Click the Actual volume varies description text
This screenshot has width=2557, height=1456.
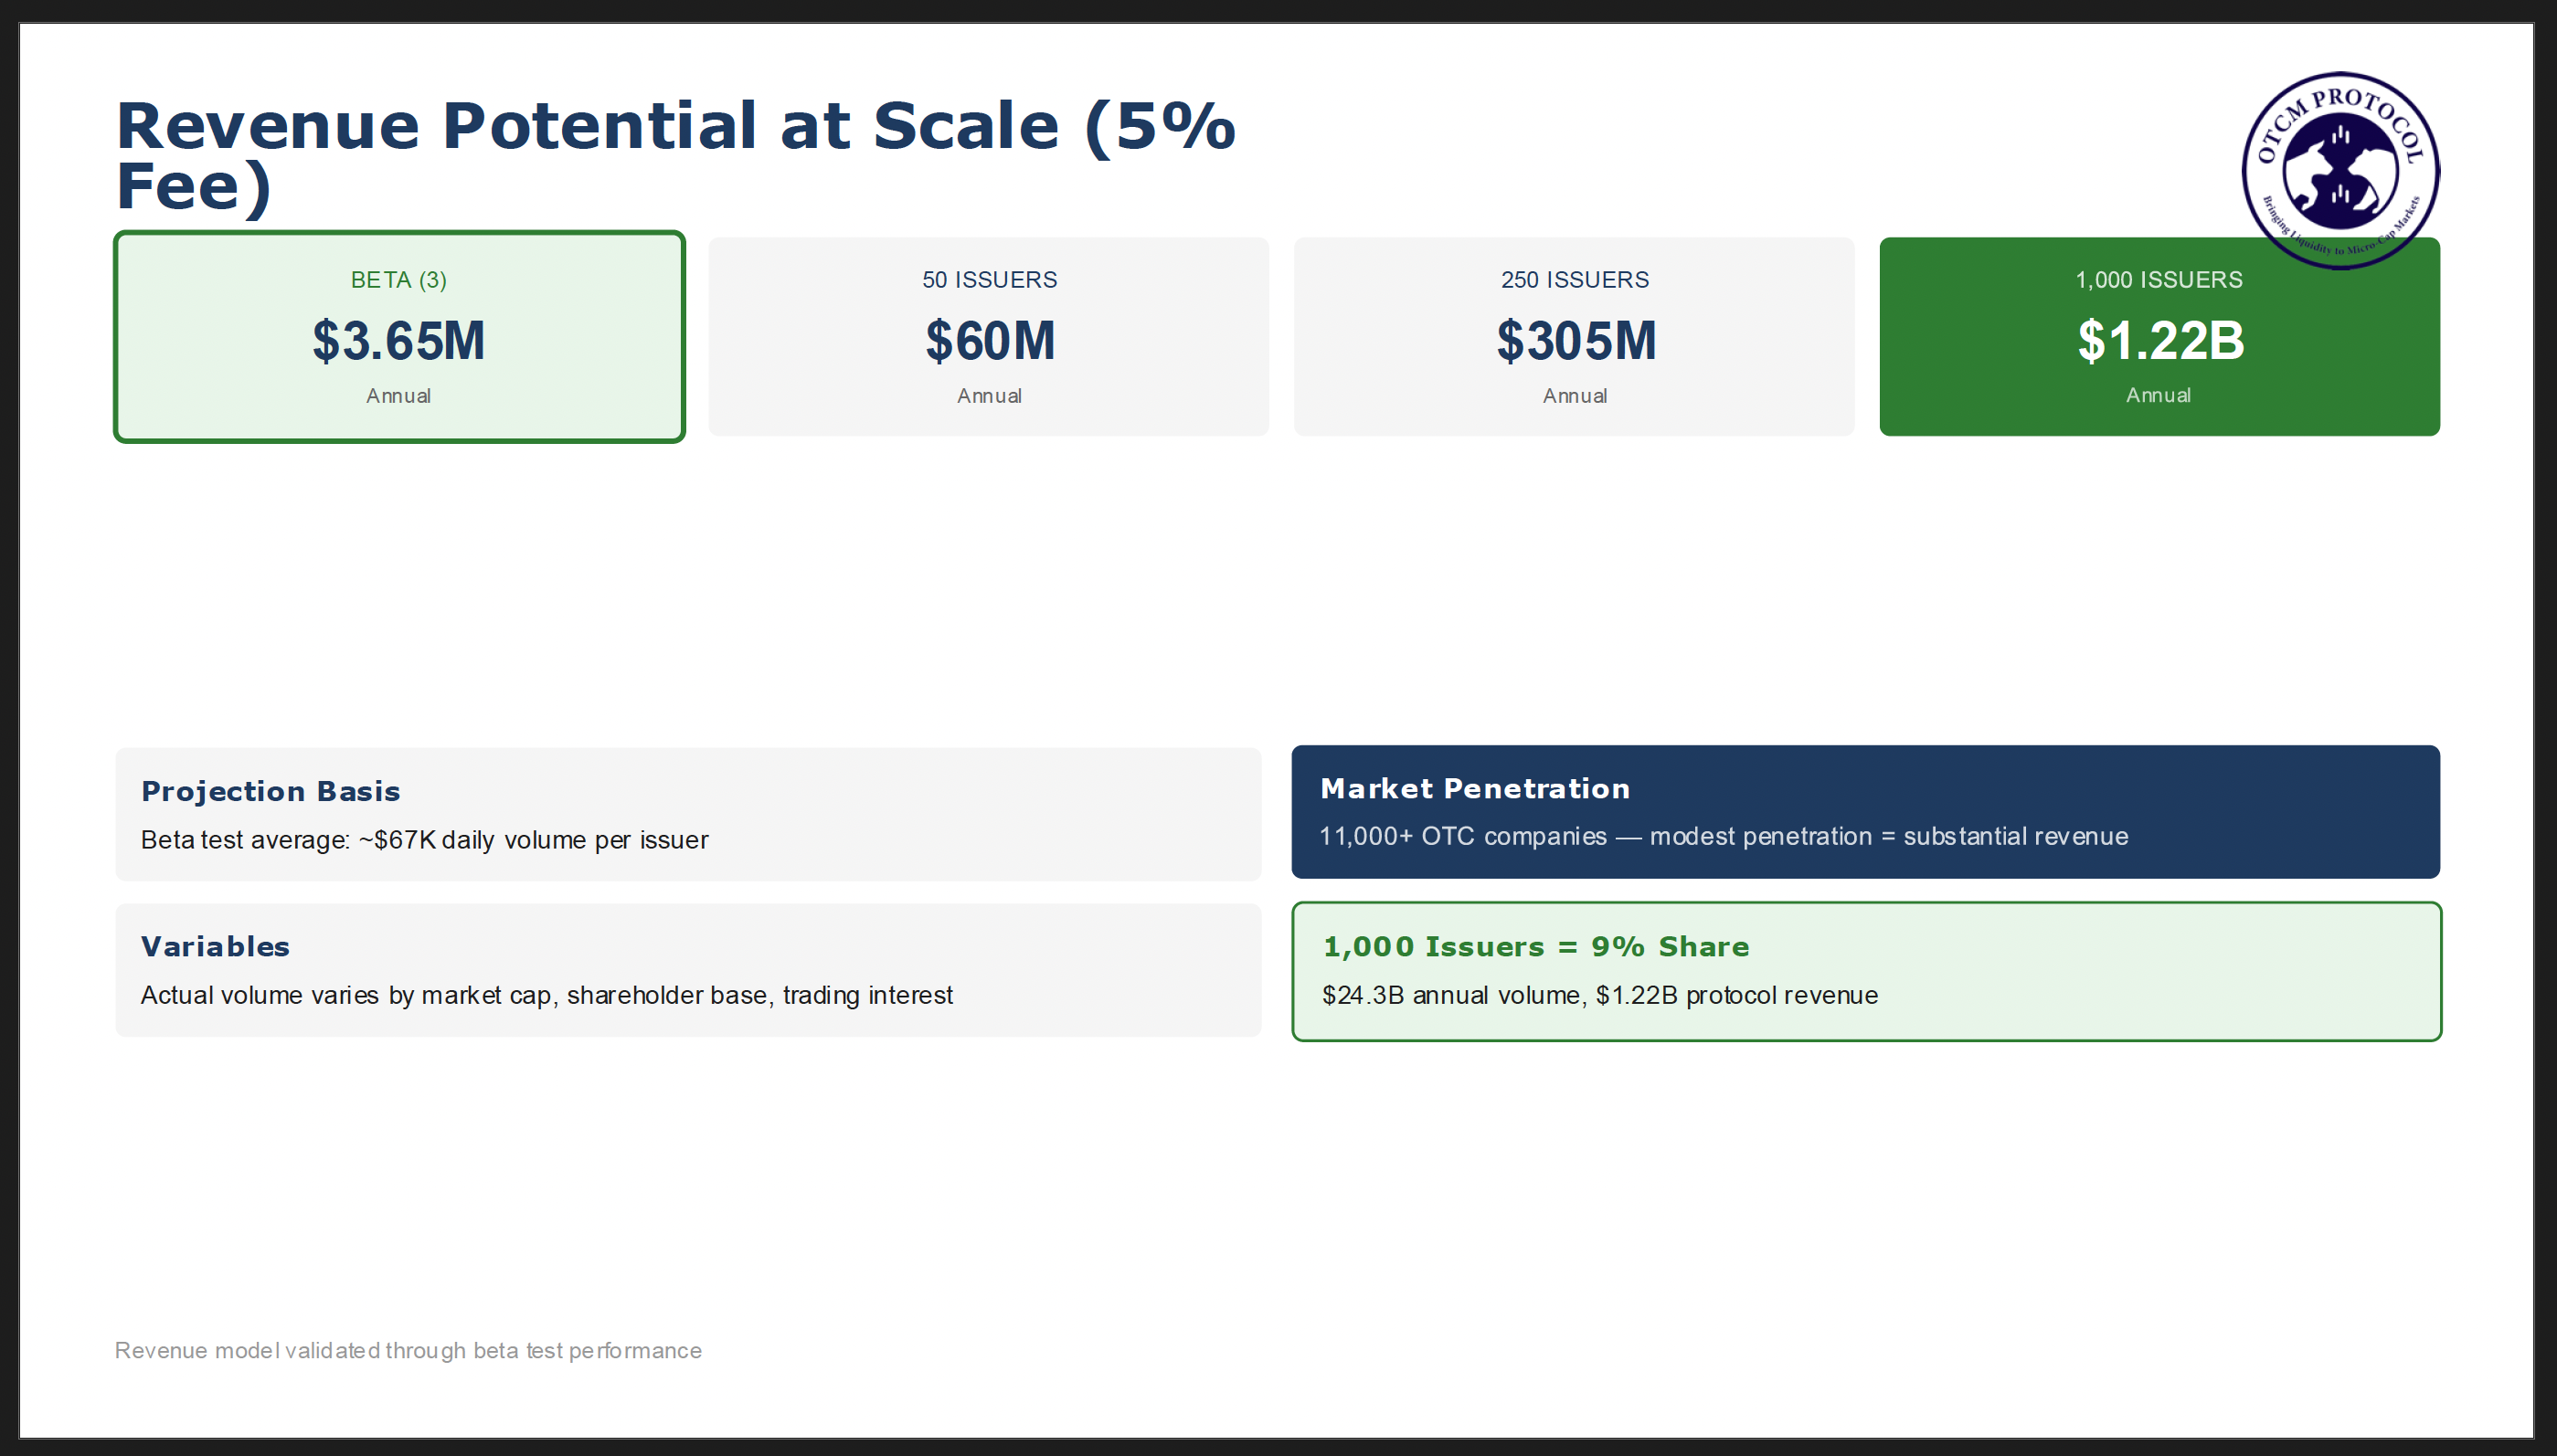click(x=546, y=995)
